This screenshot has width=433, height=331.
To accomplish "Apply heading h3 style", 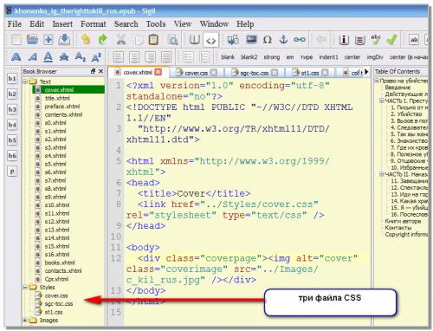I will [12, 109].
